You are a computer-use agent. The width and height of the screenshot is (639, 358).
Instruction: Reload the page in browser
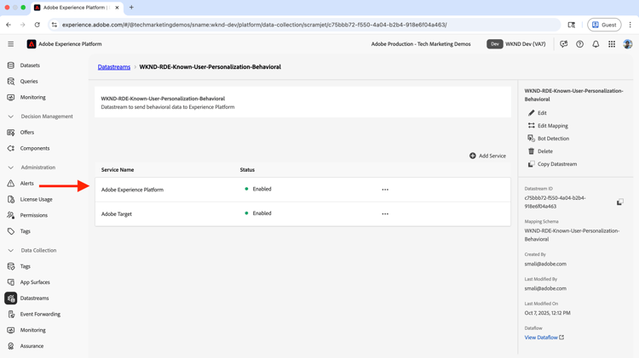(37, 25)
